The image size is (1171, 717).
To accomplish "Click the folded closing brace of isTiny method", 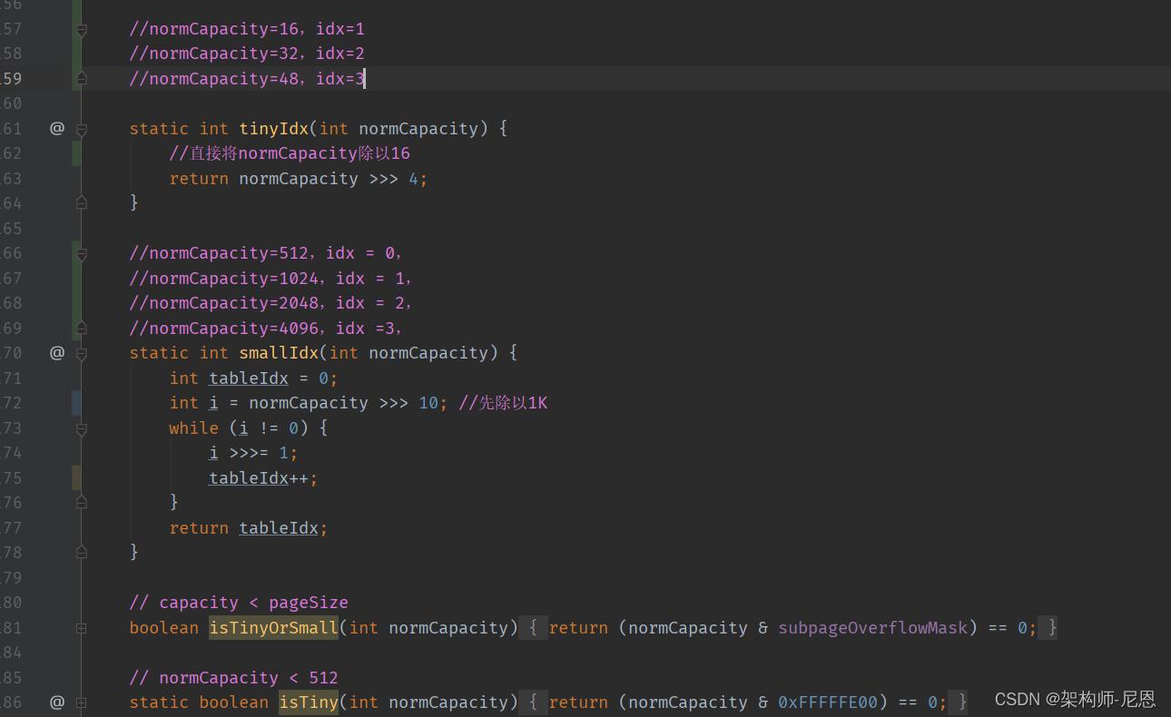I will tap(962, 702).
